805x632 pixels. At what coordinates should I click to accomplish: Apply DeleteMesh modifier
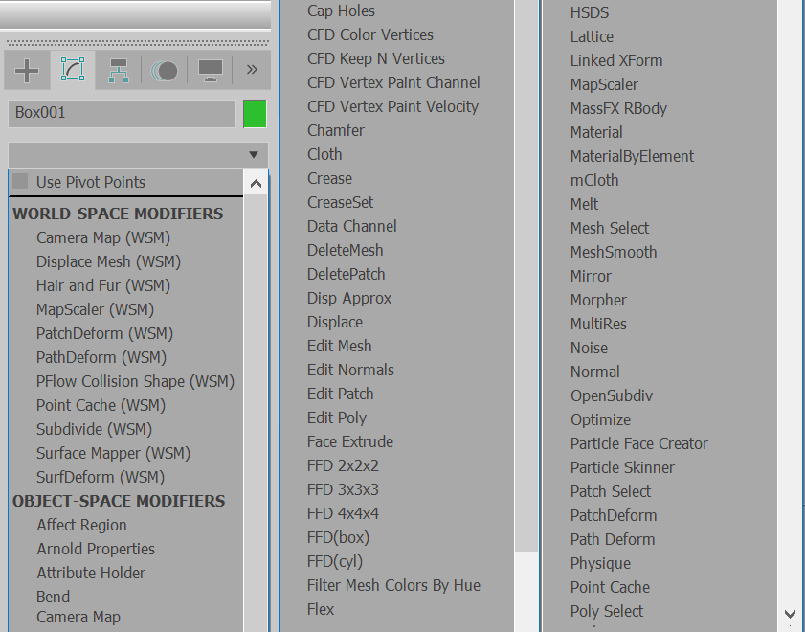pos(345,251)
